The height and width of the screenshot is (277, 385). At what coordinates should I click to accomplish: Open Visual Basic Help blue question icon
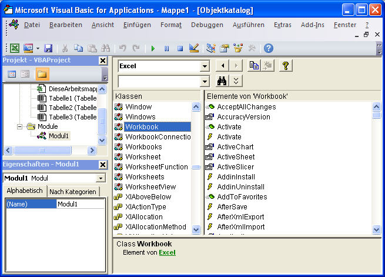click(269, 48)
